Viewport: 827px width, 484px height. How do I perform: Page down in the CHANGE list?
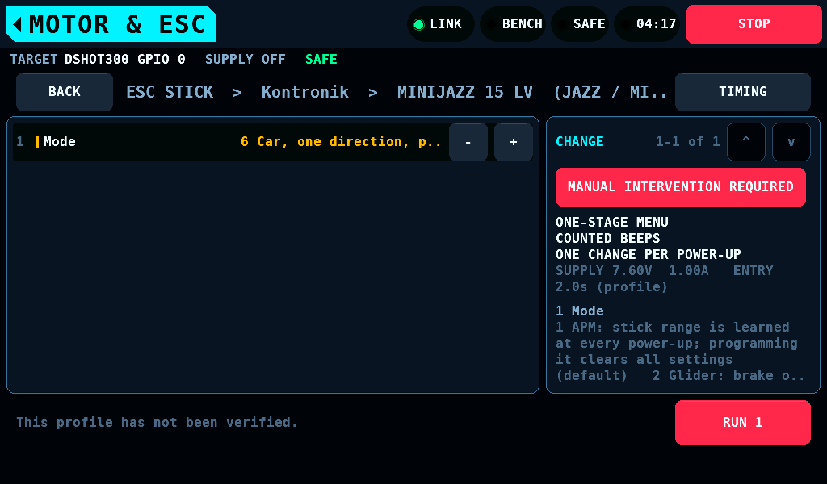(791, 142)
